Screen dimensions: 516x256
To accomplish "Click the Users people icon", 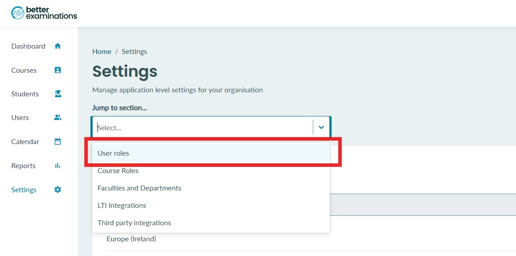I will 58,117.
